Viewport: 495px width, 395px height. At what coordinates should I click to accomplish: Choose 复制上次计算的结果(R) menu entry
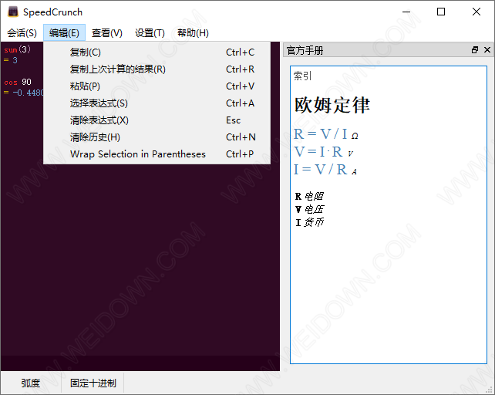pos(157,69)
